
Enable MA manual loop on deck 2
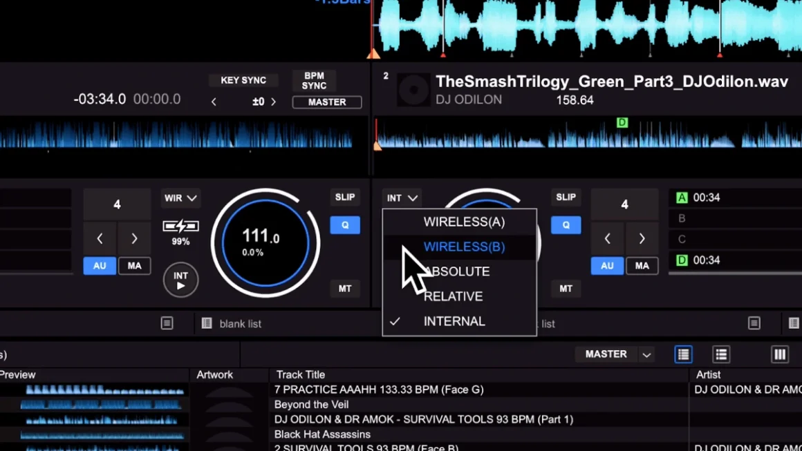click(642, 266)
